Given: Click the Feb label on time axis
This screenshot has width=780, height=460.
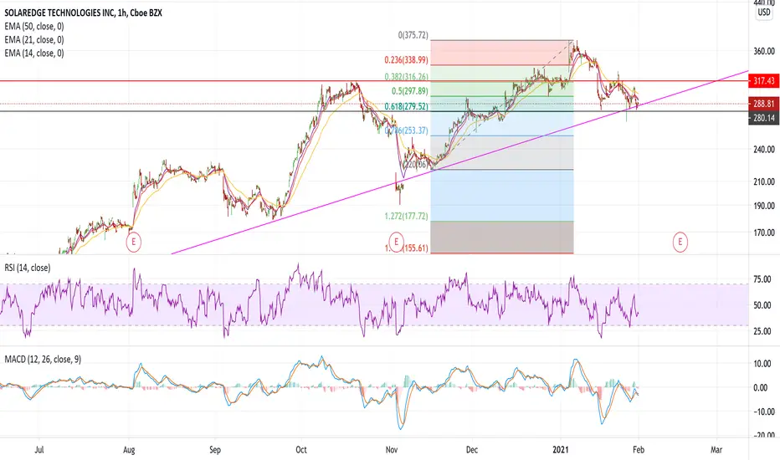Looking at the screenshot, I should 639,450.
